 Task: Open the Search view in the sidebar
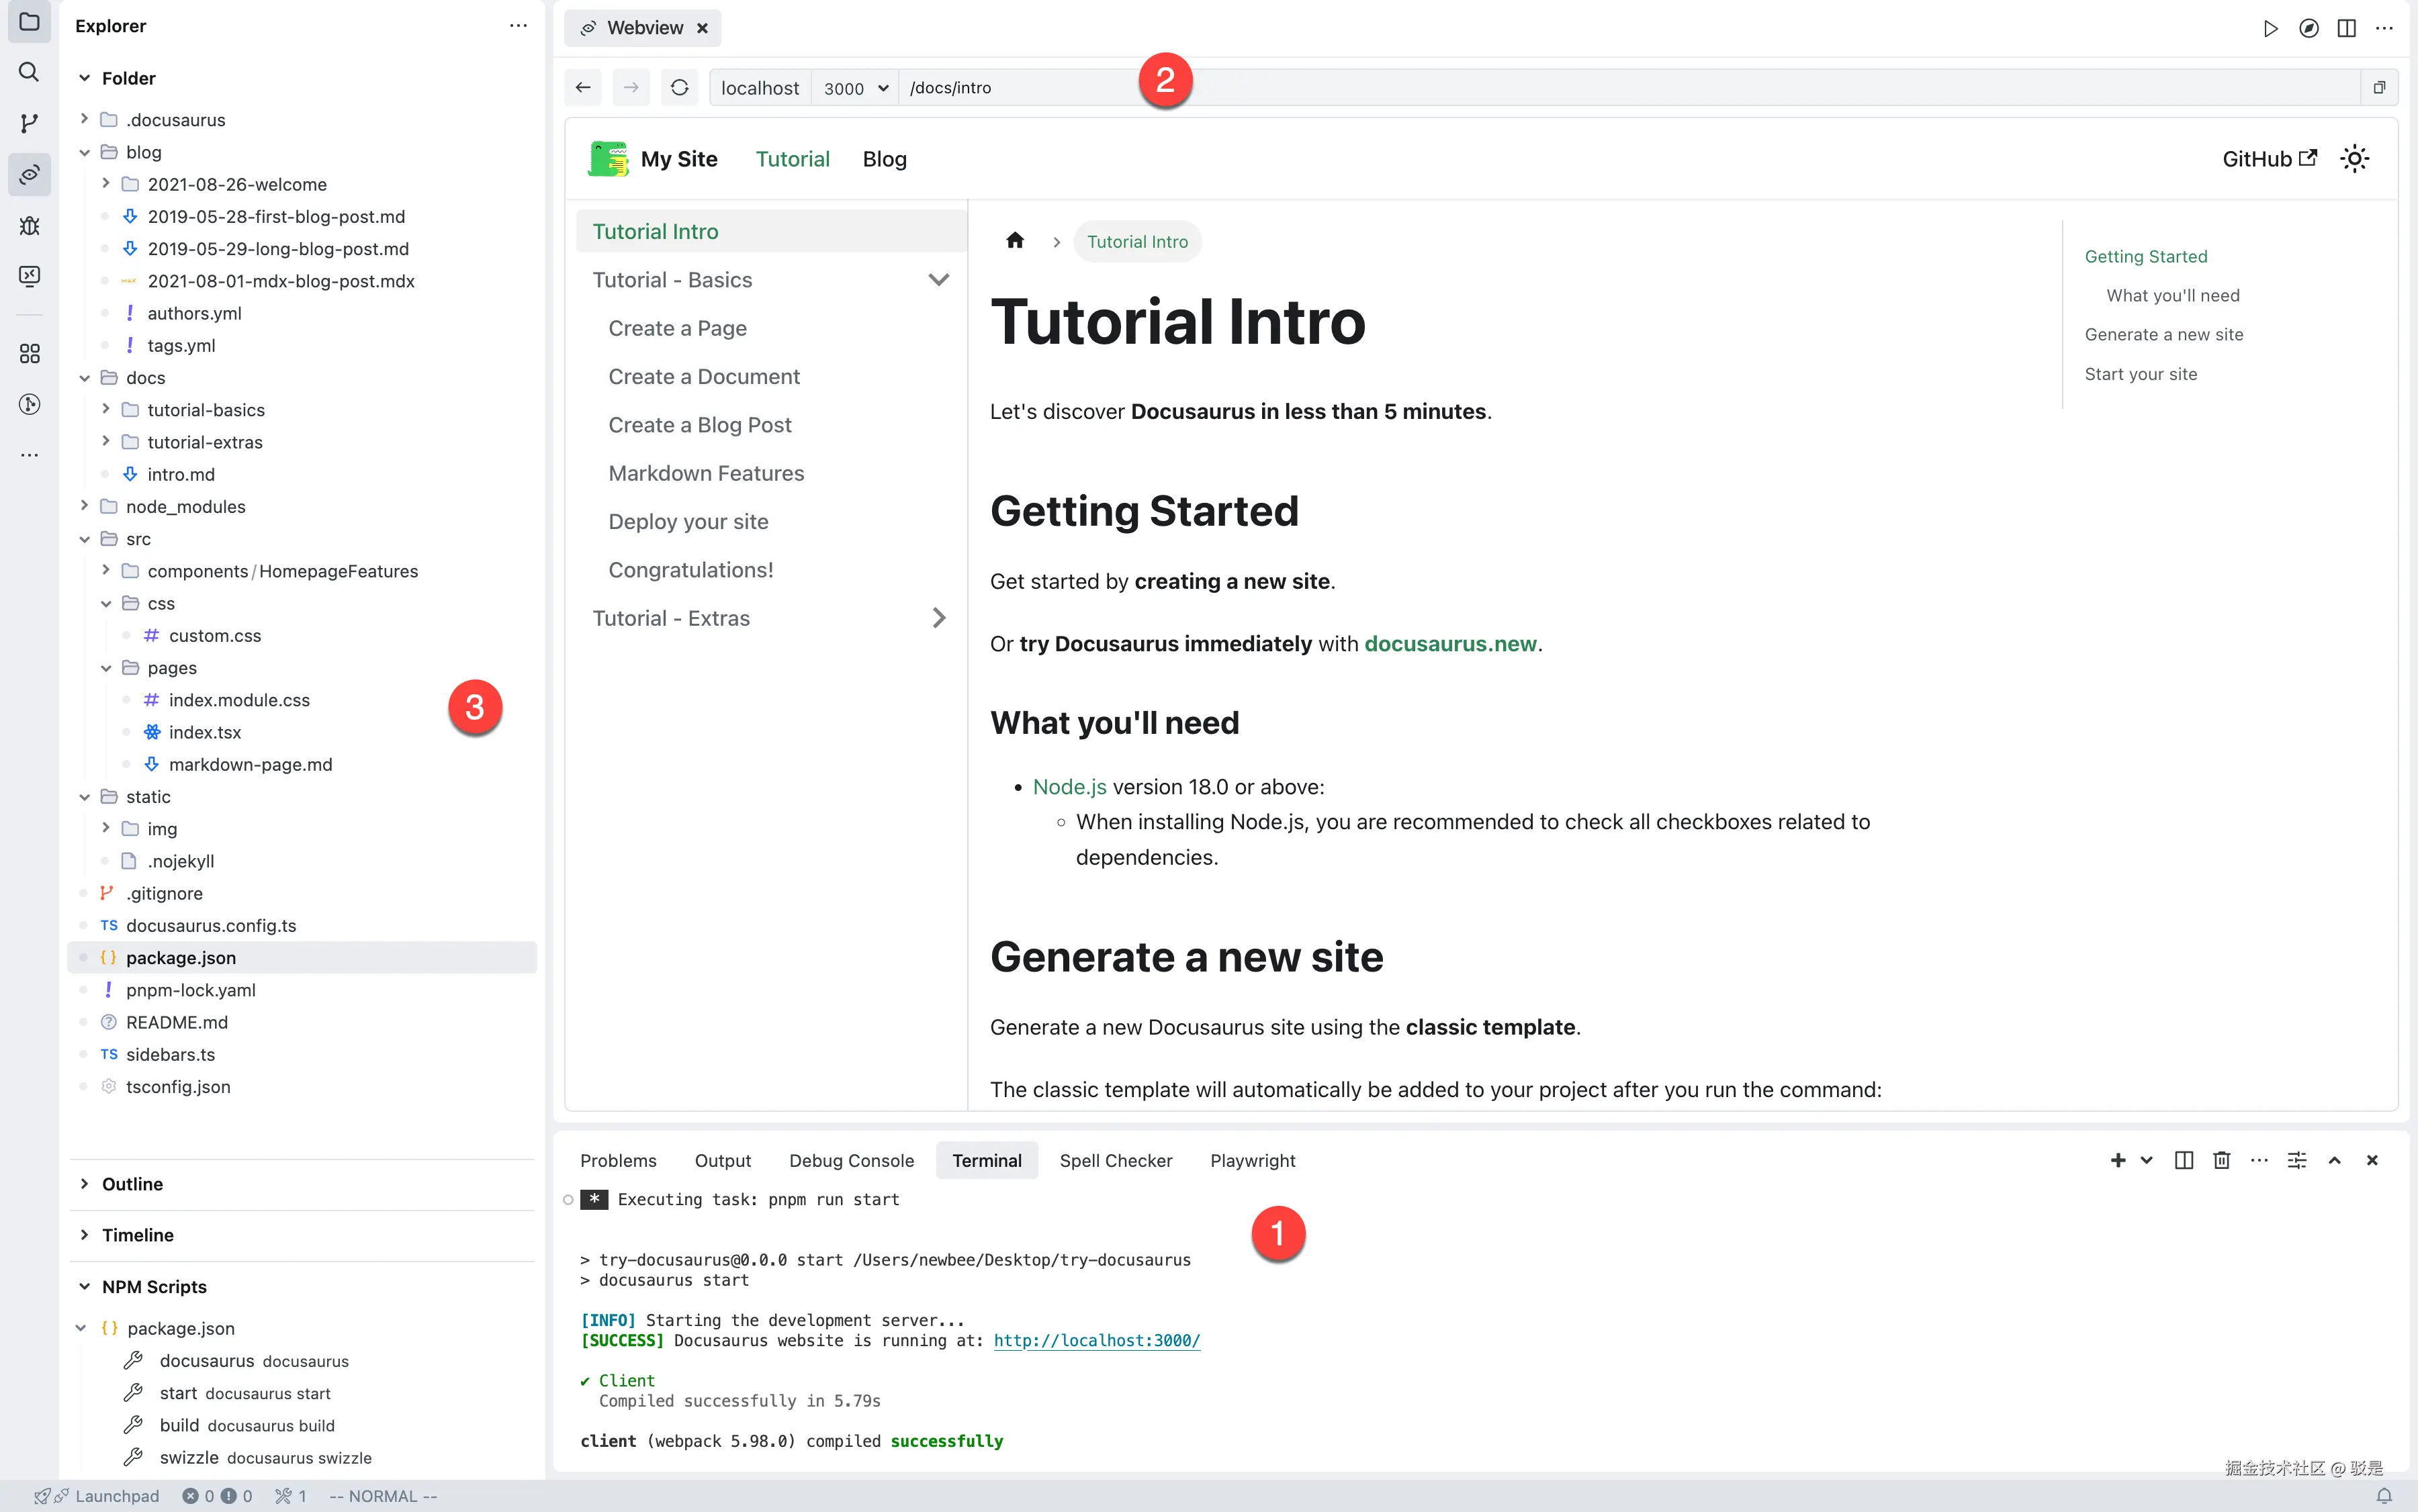coord(29,72)
